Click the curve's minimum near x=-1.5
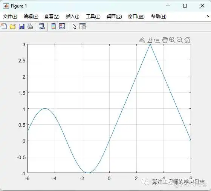 (88, 173)
